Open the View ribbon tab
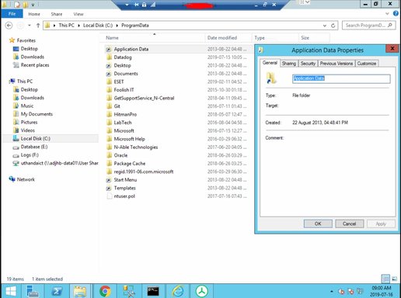 click(78, 14)
